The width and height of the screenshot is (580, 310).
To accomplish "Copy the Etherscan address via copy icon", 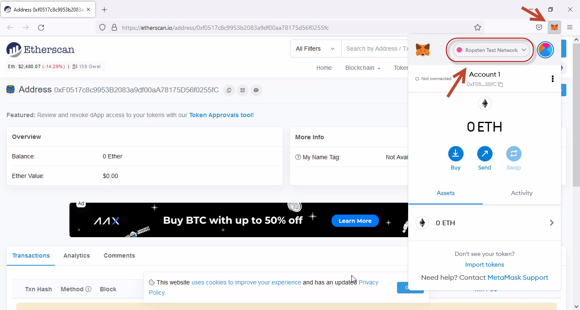I will (229, 90).
